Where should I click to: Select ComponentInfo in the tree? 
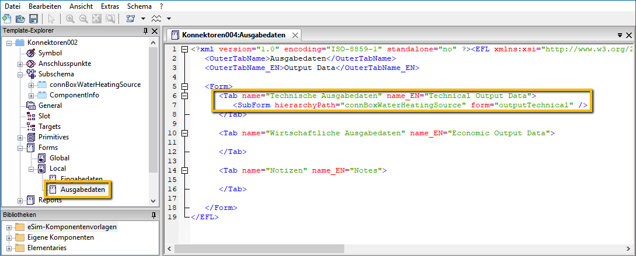pos(74,95)
